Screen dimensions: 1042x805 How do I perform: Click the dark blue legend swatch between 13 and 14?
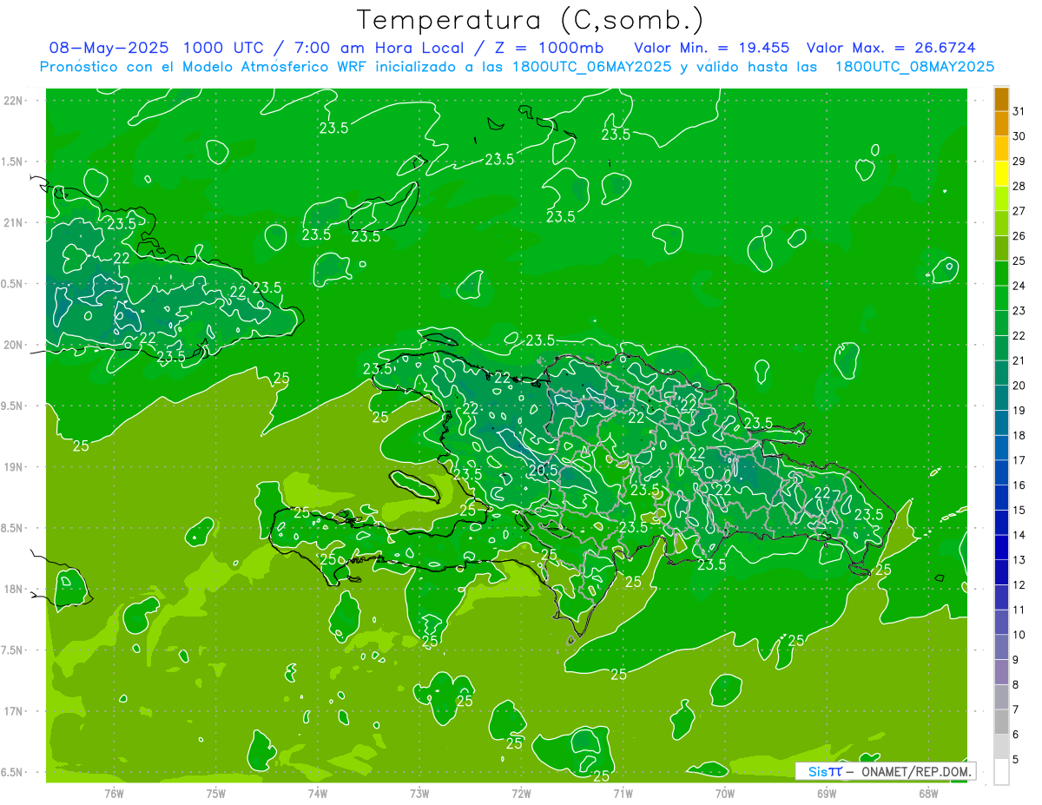click(1001, 548)
